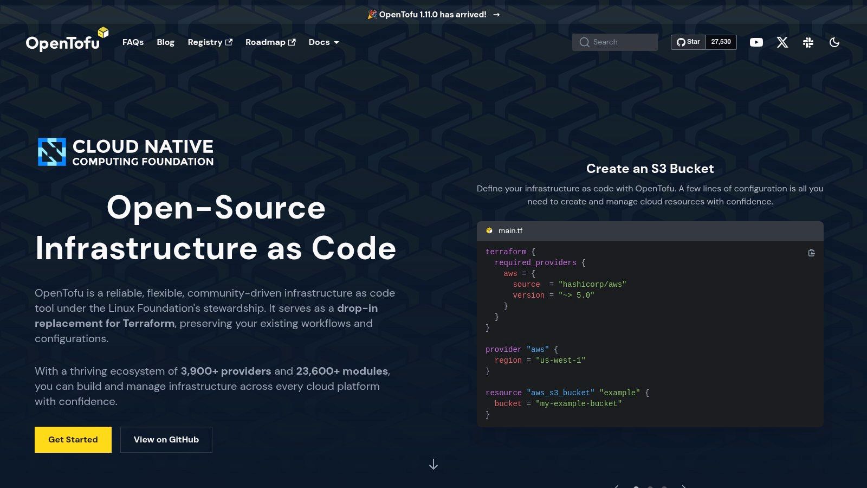Click the Get Started button
The width and height of the screenshot is (867, 488).
(73, 440)
